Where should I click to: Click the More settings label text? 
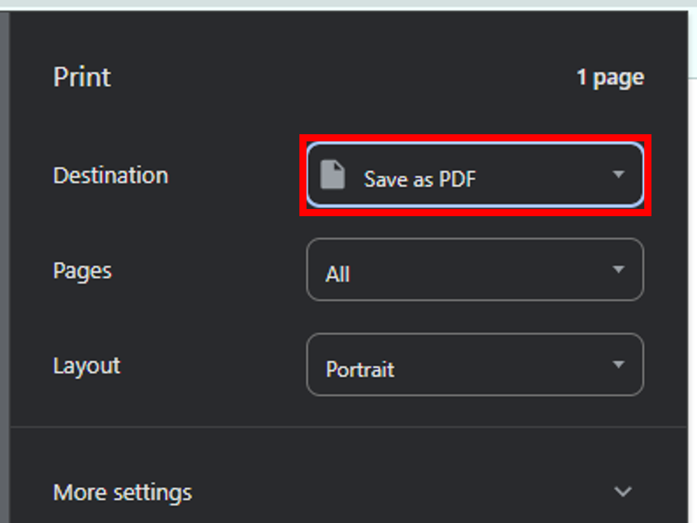pos(123,493)
